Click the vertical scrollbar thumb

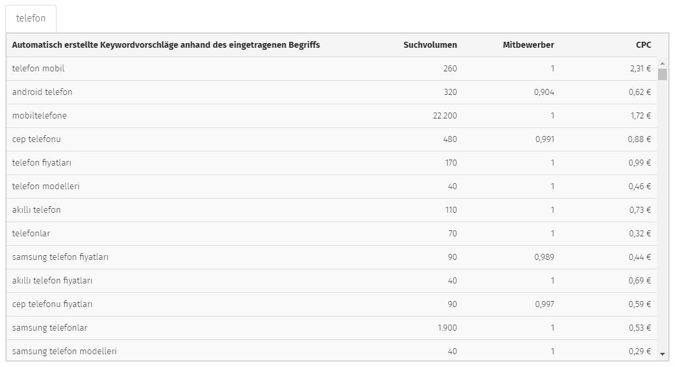coord(662,74)
